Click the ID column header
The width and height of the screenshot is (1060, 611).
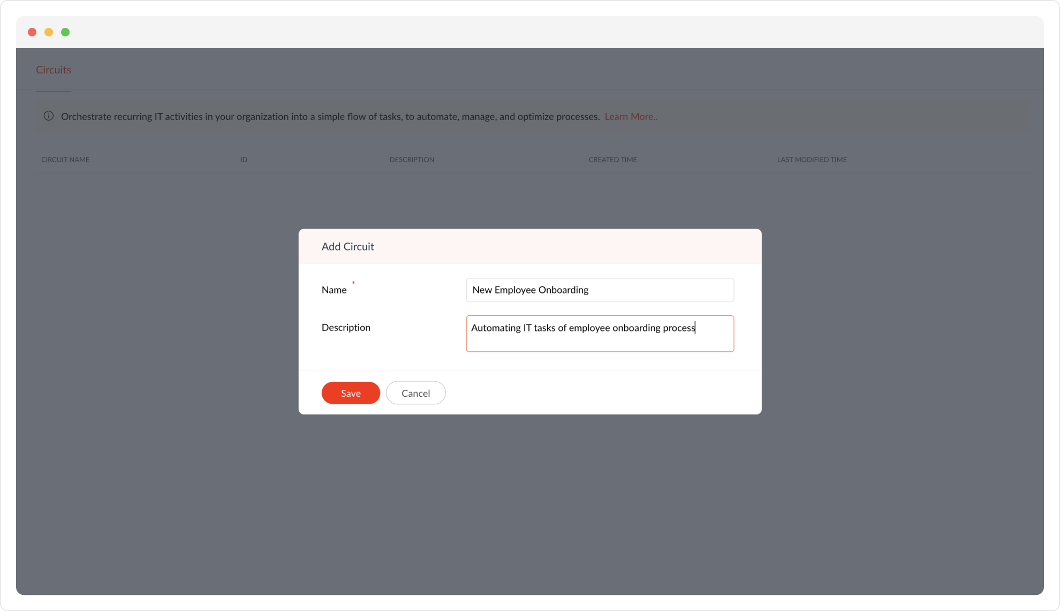point(244,160)
